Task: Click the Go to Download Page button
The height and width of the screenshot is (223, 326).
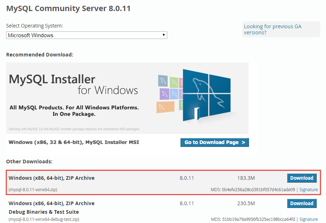Action: click(x=214, y=142)
